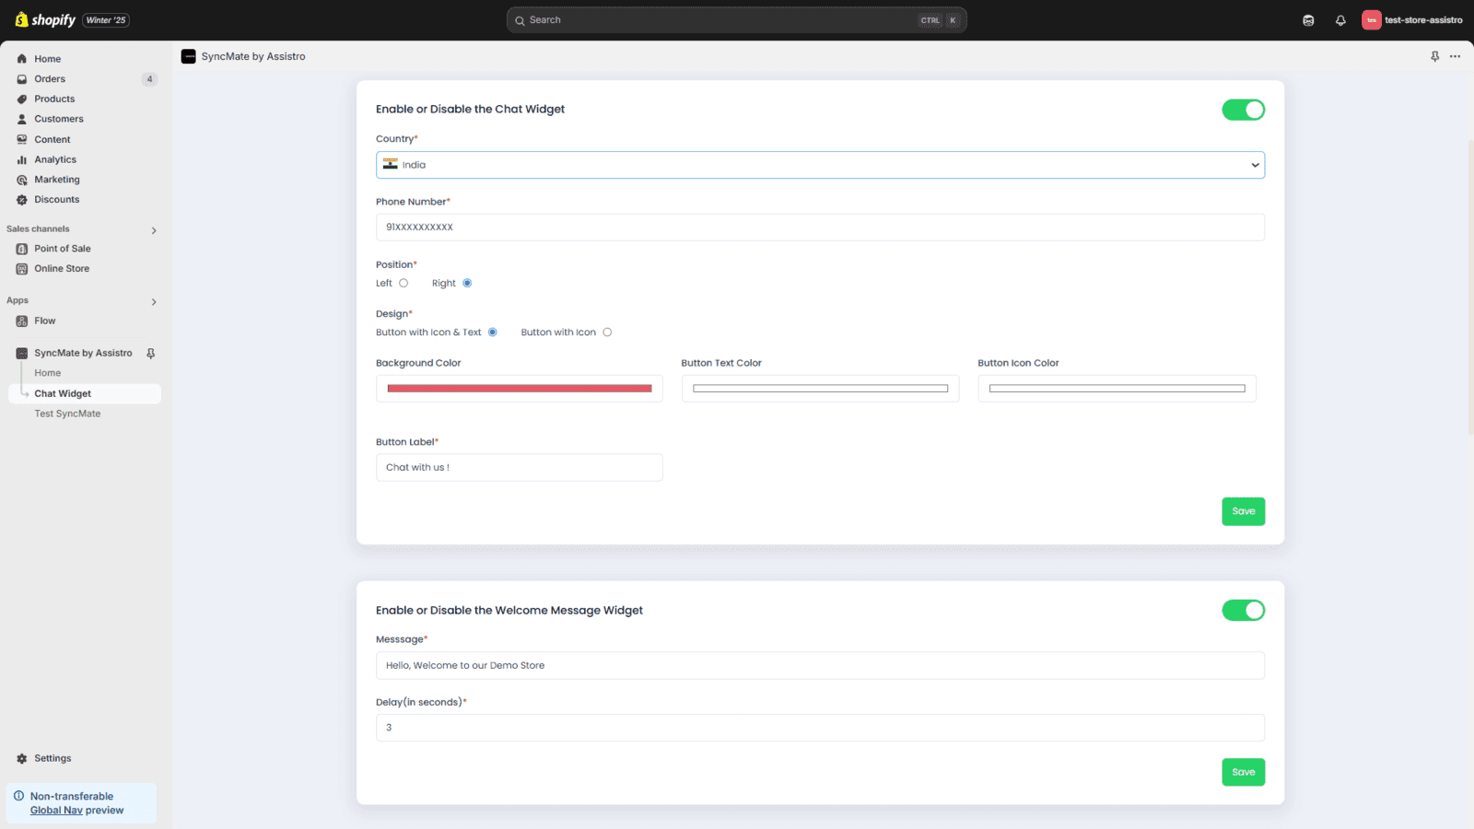Open the Country dropdown showing India

pos(820,165)
